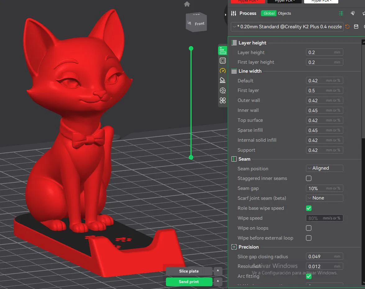Edit the Resolution value field
This screenshot has height=289, width=365.
coord(325,266)
